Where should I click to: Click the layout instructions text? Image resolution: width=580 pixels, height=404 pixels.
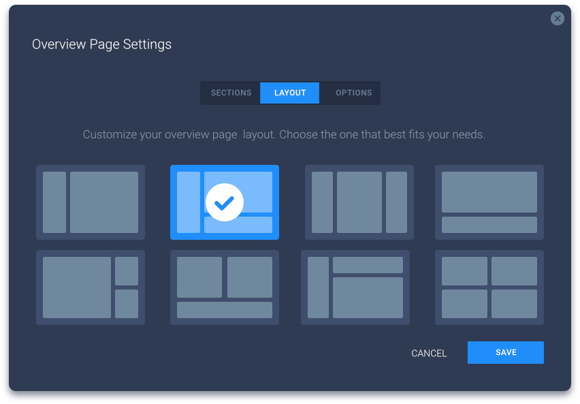[x=283, y=134]
